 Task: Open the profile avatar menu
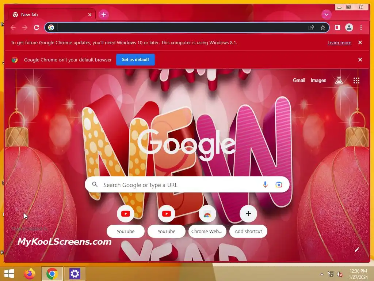pos(349,27)
